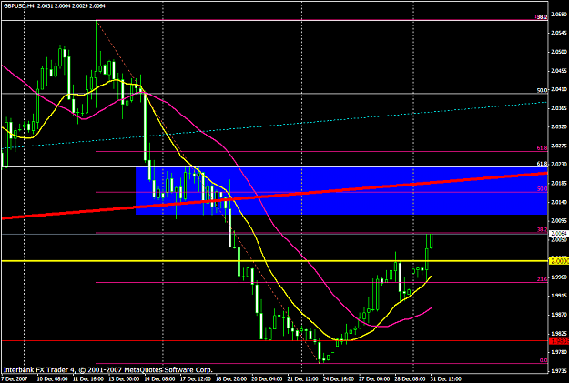The height and width of the screenshot is (383, 569).
Task: Click the 18 Dec 20:00 time label
Action: (x=231, y=379)
